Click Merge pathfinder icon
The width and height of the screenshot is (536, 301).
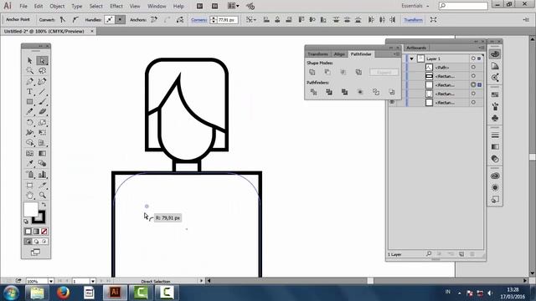pos(344,92)
